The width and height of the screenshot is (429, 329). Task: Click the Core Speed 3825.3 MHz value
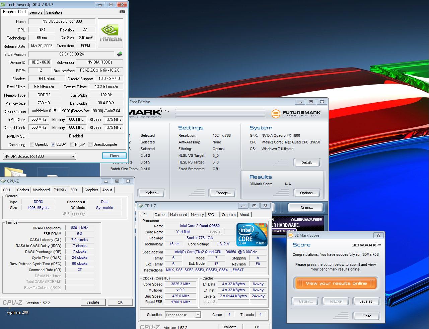coord(181,284)
